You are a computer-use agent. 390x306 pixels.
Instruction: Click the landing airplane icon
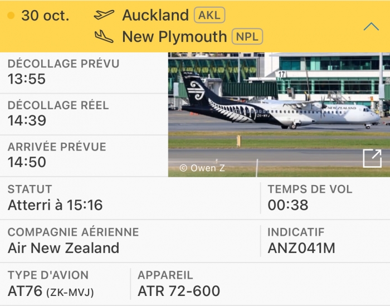coord(104,37)
